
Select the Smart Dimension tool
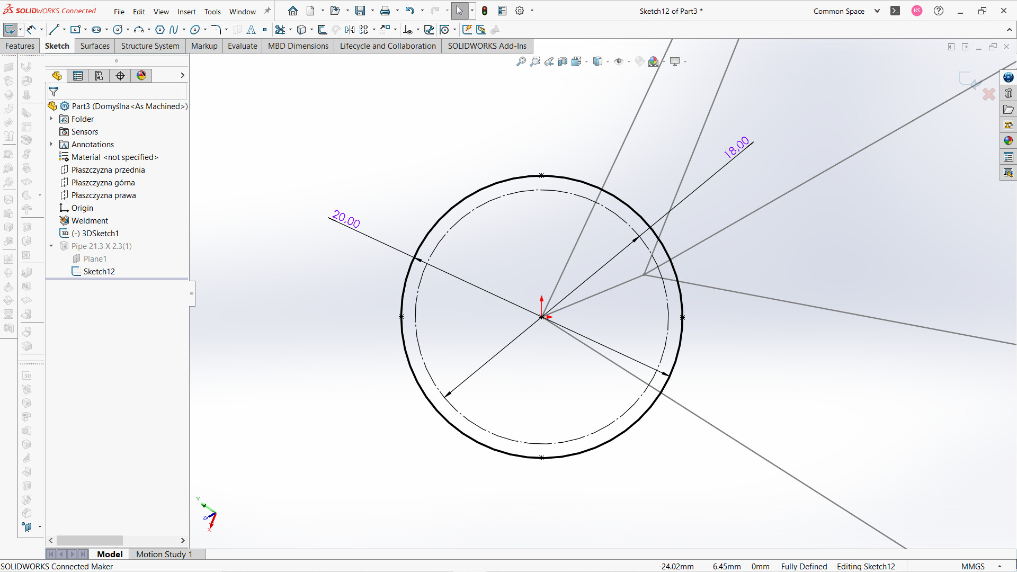32,30
